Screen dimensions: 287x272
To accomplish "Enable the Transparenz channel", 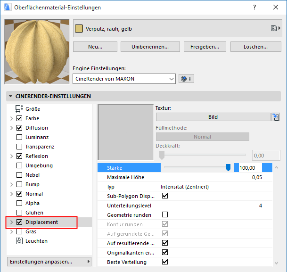I will point(19,147).
